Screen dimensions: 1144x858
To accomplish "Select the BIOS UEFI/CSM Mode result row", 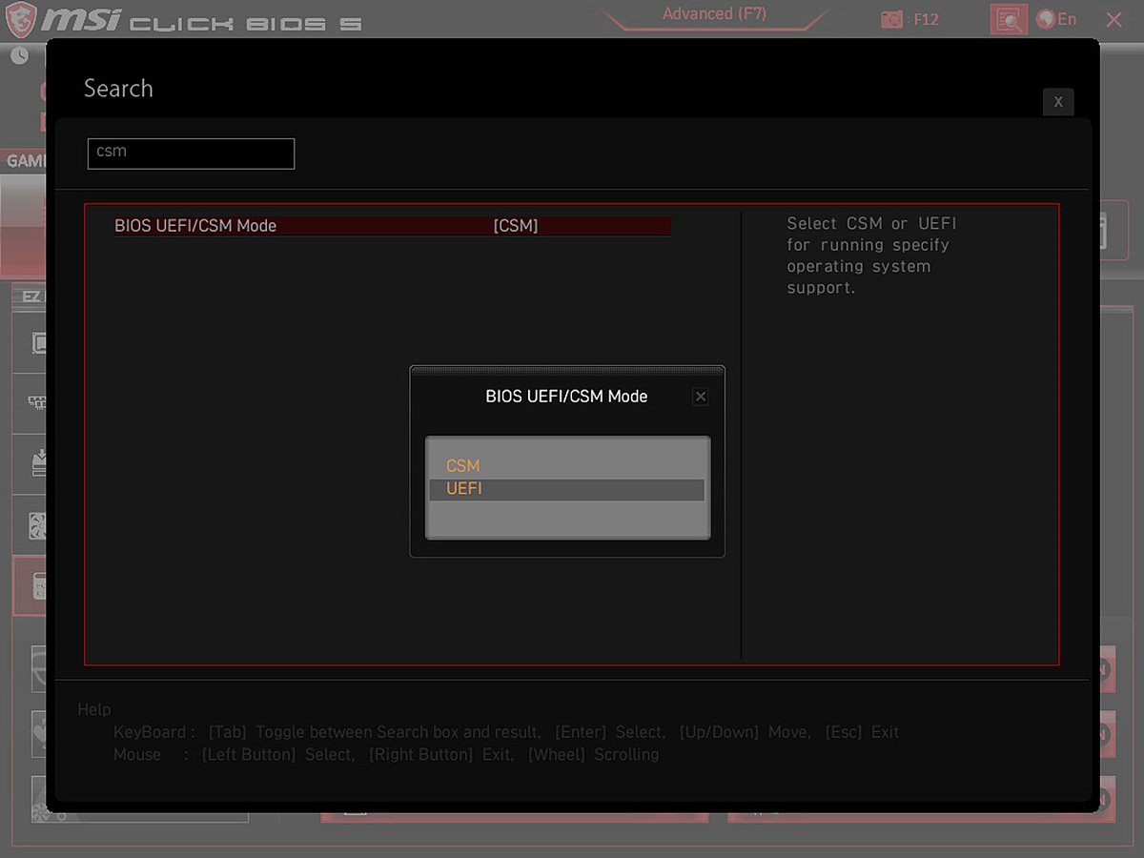I will (x=393, y=226).
